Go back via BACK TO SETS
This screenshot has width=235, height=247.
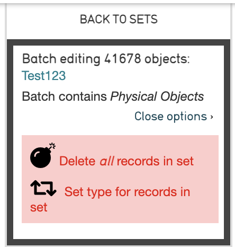click(119, 19)
